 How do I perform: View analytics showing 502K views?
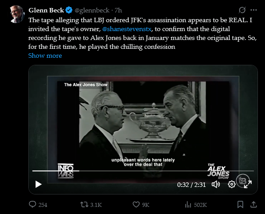coord(196,205)
